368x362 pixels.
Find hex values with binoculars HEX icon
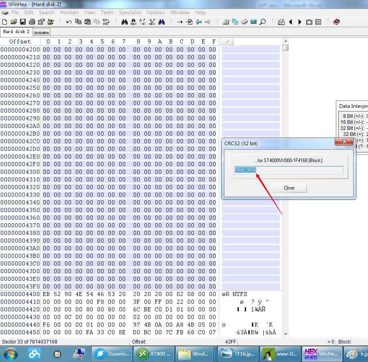(134, 22)
